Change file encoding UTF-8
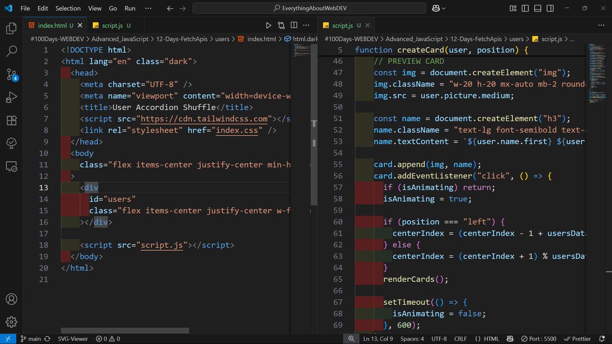The image size is (612, 344). tap(439, 338)
